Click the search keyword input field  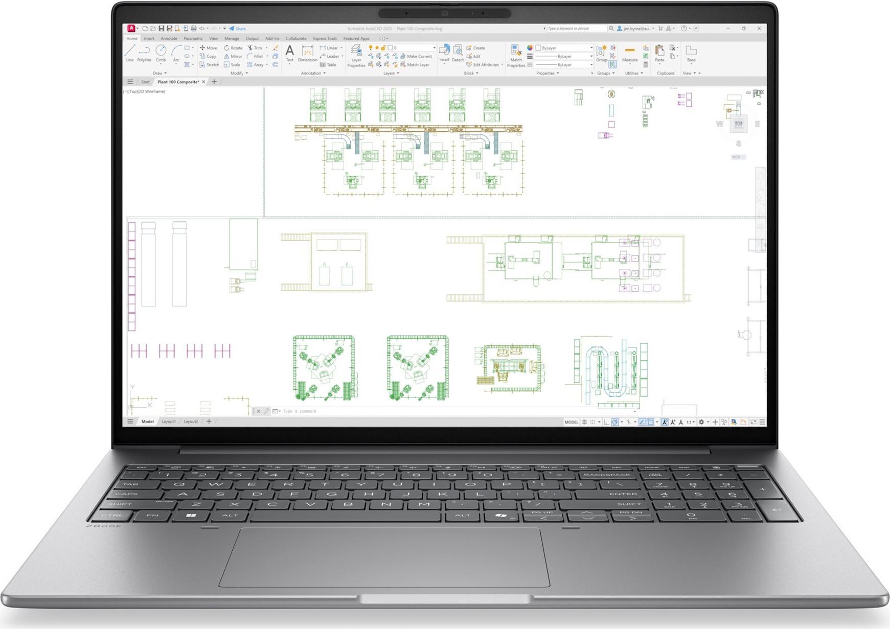coord(576,29)
